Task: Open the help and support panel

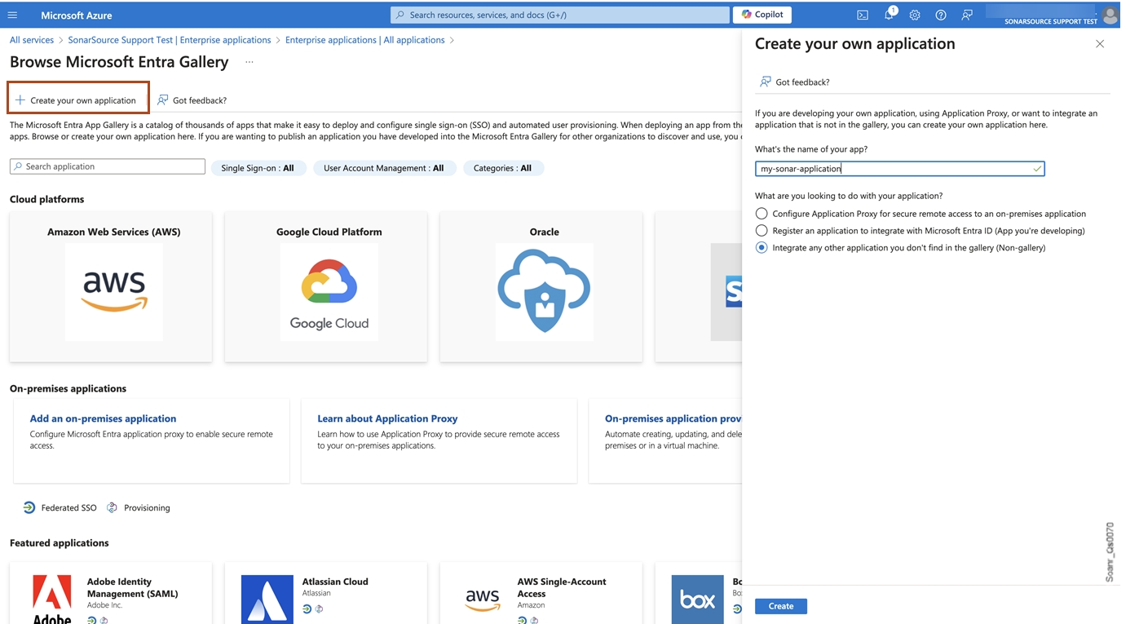Action: coord(940,15)
